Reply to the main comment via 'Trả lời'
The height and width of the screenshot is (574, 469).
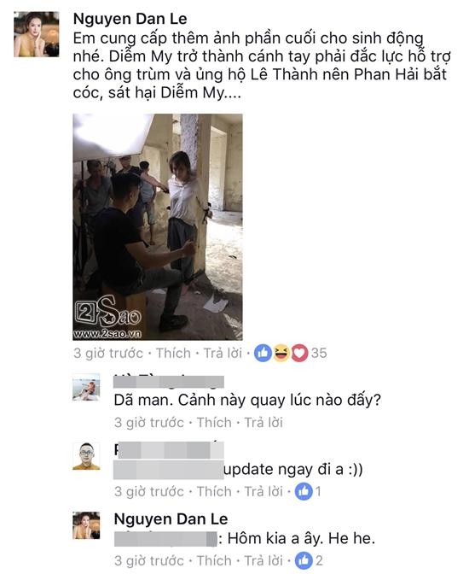(x=223, y=353)
